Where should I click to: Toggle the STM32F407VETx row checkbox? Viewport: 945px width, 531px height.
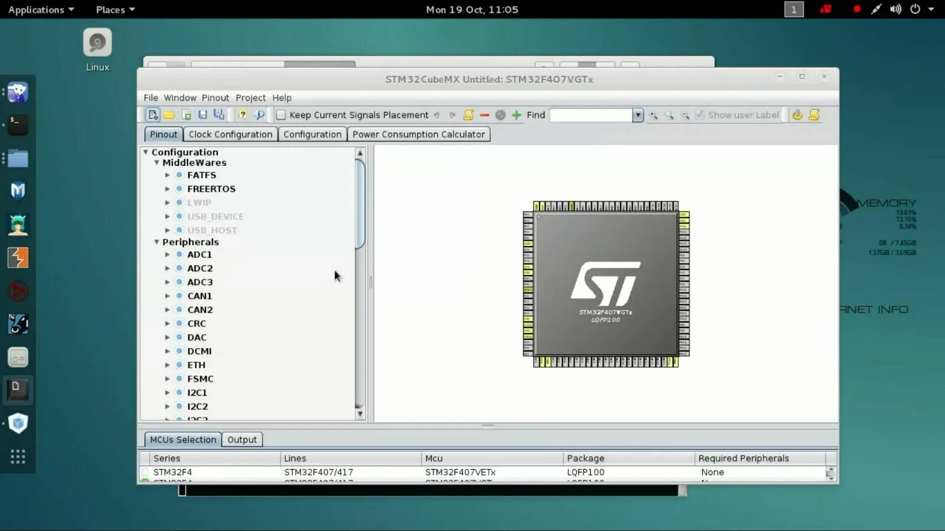(x=145, y=472)
